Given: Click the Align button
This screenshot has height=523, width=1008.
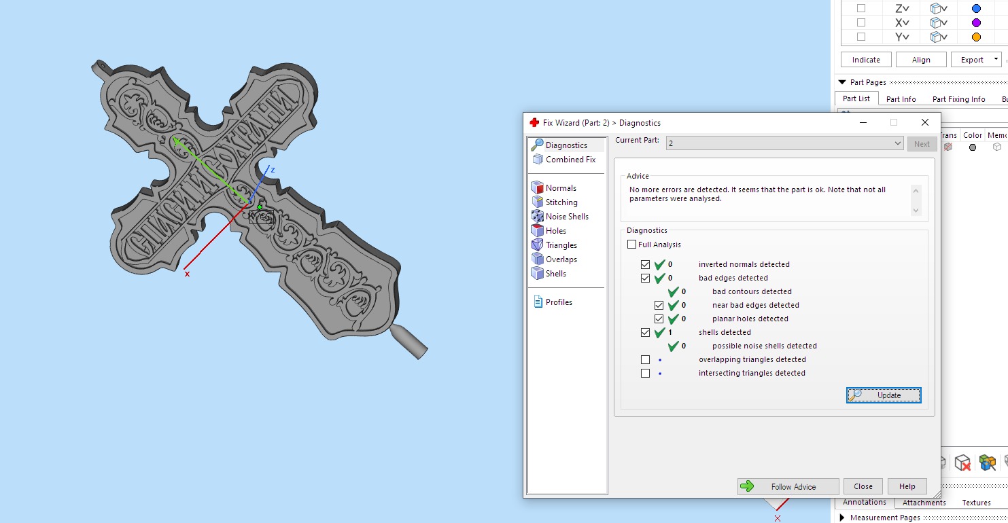Looking at the screenshot, I should 921,60.
